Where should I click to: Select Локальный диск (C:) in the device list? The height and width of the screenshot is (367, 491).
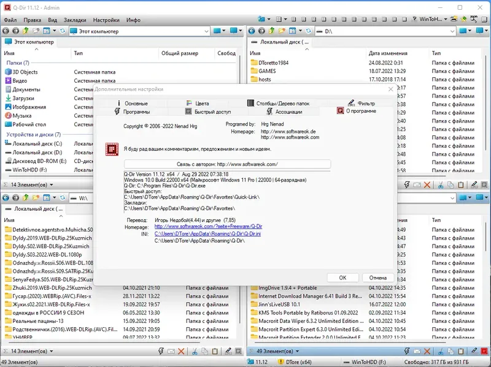tap(34, 144)
